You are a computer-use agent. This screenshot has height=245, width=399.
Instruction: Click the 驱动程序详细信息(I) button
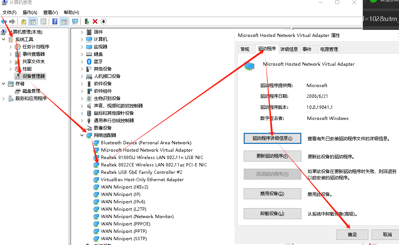(272, 138)
